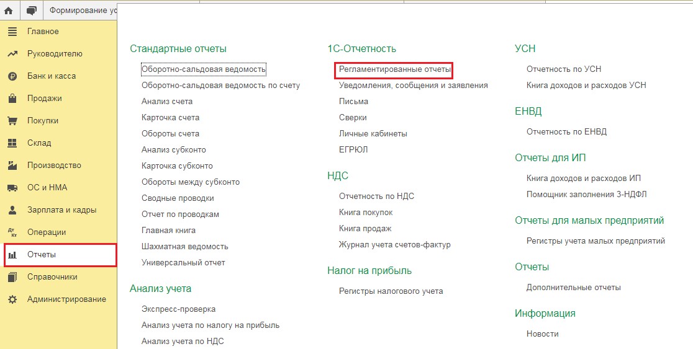Click the Зарплата и кадры person icon
This screenshot has height=349, width=693.
12,210
